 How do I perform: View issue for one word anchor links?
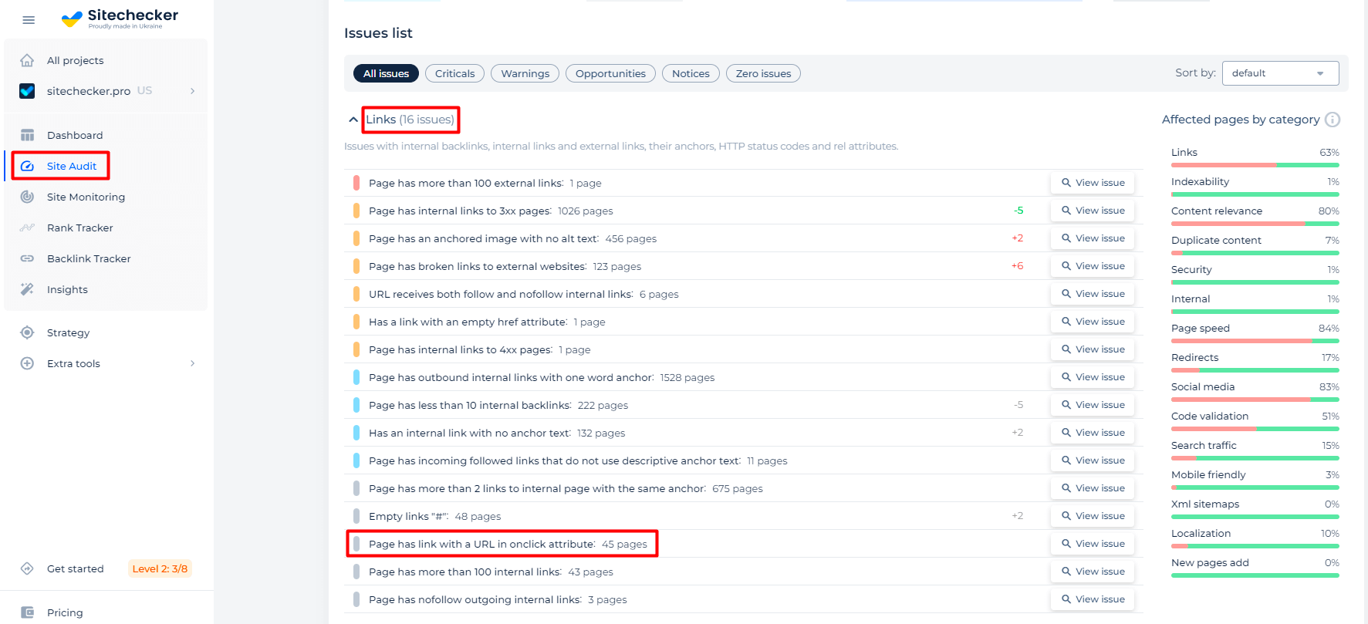[1093, 377]
